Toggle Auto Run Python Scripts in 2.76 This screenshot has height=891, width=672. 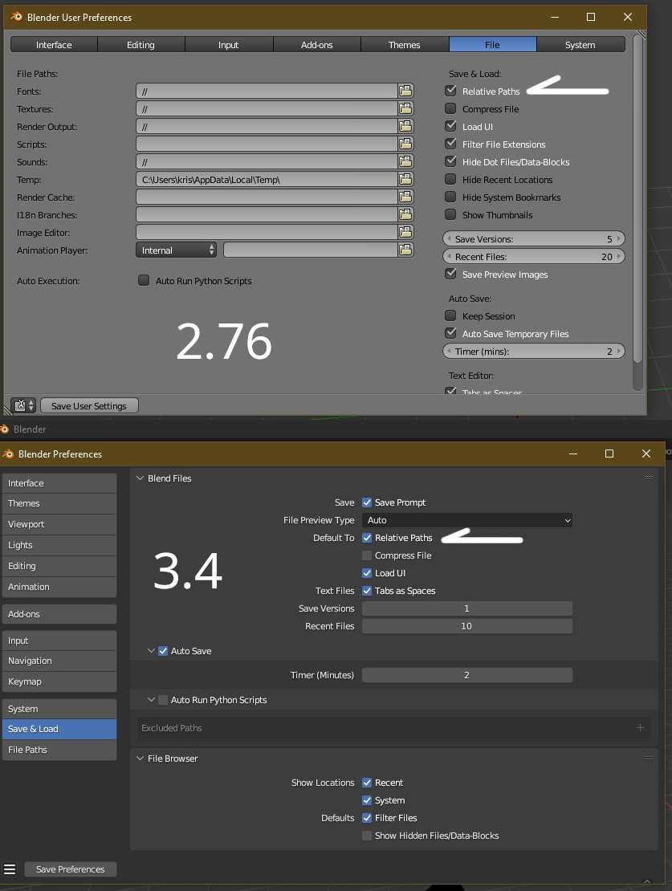pyautogui.click(x=144, y=280)
